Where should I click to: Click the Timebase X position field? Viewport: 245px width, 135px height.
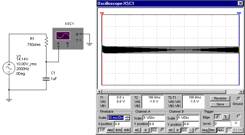[x=122, y=124]
